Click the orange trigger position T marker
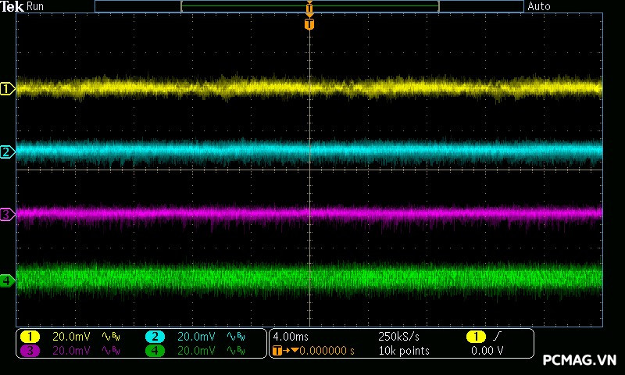The image size is (625, 375). click(309, 24)
